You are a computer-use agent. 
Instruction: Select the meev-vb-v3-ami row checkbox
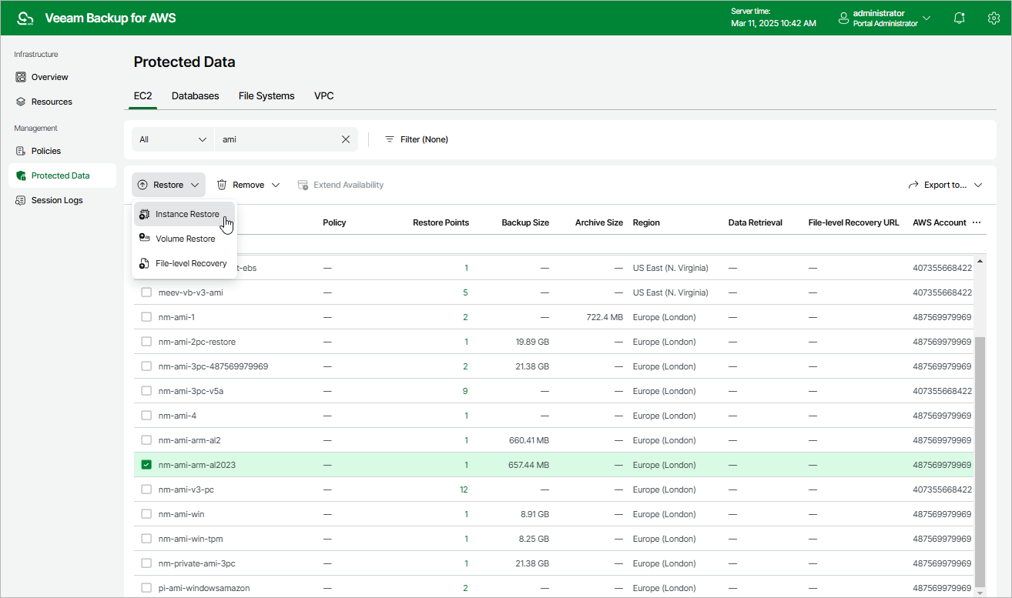146,292
